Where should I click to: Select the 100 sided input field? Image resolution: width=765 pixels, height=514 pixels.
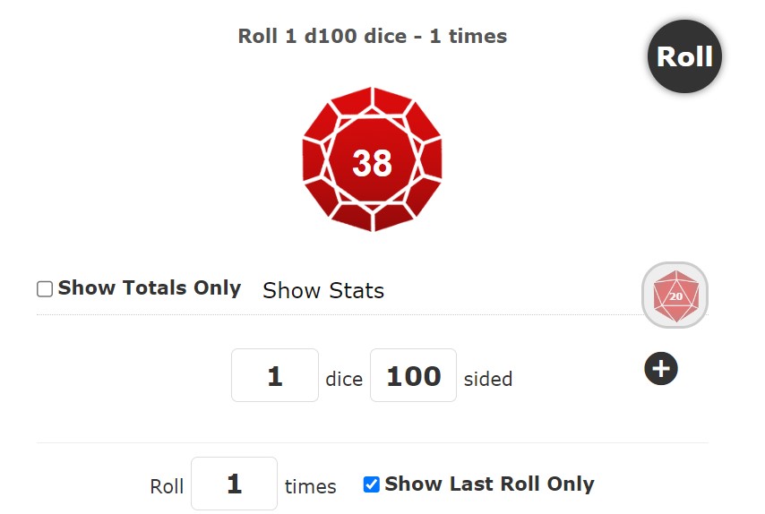click(x=413, y=375)
